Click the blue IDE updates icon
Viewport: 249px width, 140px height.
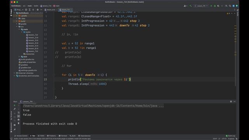pyautogui.click(x=233, y=6)
